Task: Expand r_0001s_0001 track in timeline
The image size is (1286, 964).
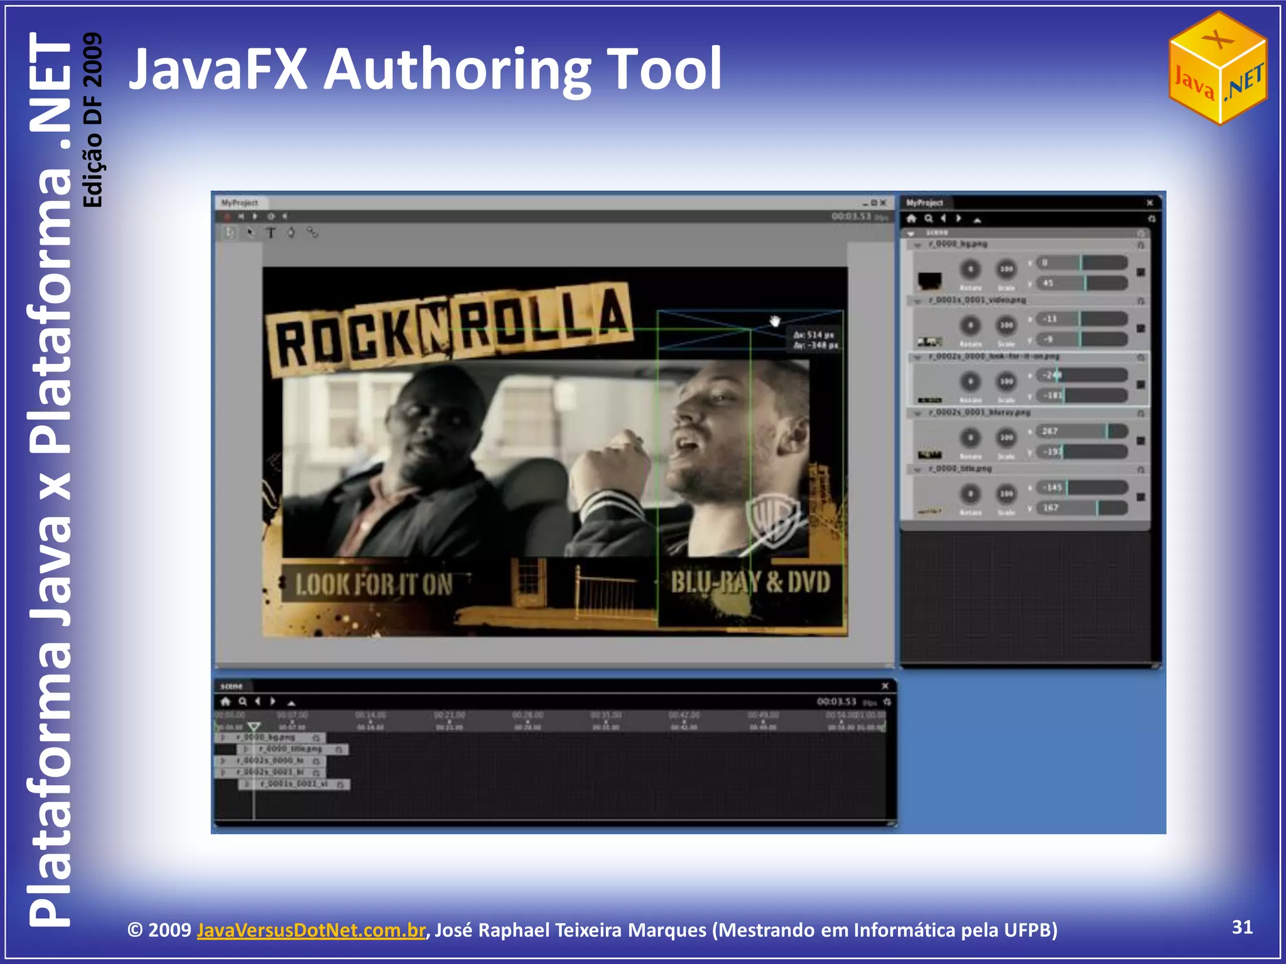Action: (247, 785)
